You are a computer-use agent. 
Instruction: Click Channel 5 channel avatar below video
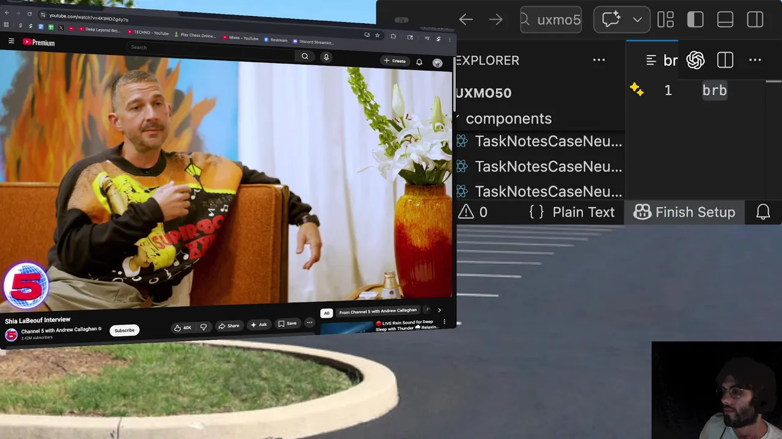tap(11, 335)
